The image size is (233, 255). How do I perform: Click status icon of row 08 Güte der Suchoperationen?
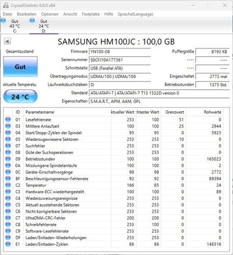8,152
